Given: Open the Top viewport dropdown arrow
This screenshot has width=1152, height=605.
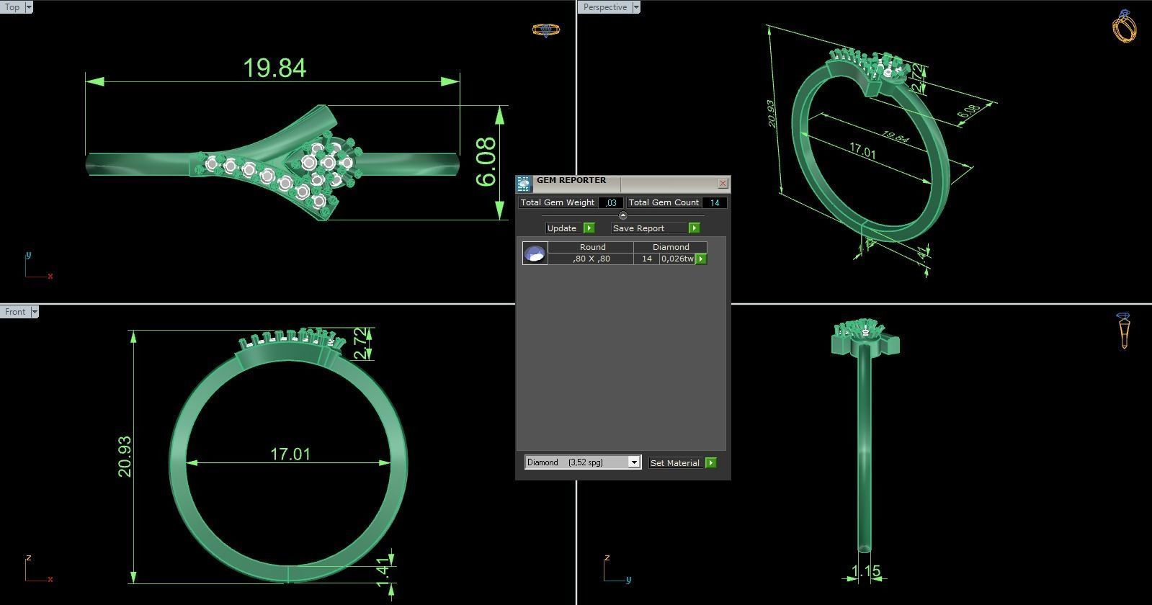Looking at the screenshot, I should click(28, 7).
